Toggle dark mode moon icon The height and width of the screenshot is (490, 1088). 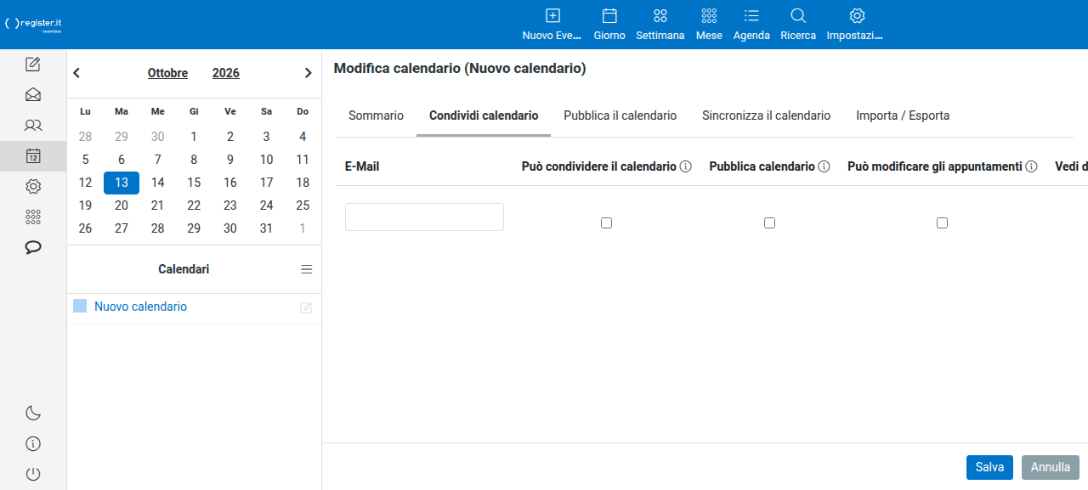pyautogui.click(x=33, y=414)
